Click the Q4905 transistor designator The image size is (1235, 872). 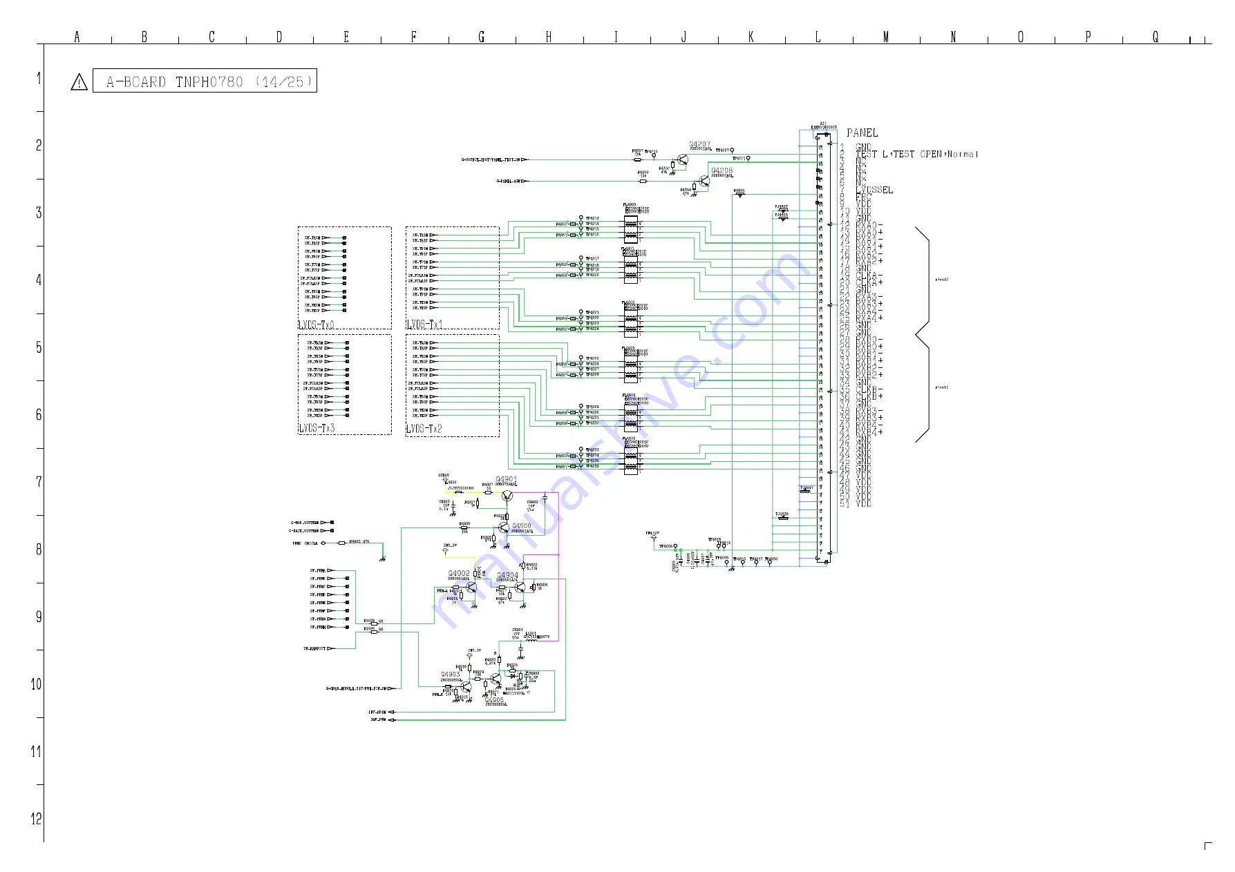pos(494,699)
